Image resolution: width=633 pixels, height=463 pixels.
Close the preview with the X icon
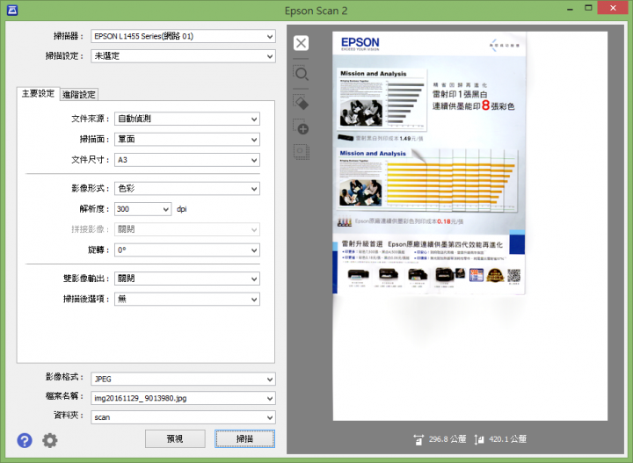[301, 43]
